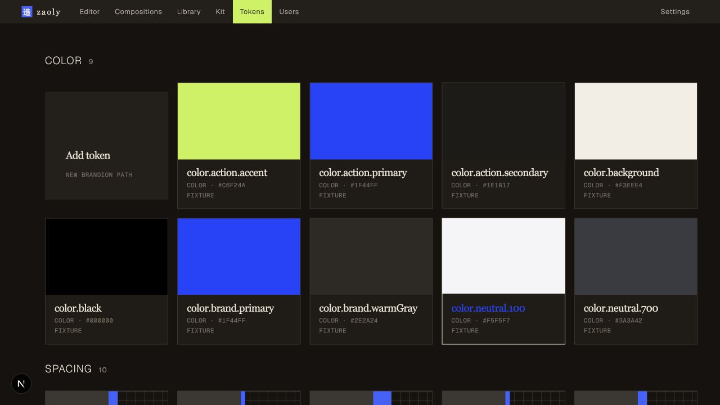Click the #F5F5F7 hex value
Viewport: 720px width, 405px height.
point(496,321)
